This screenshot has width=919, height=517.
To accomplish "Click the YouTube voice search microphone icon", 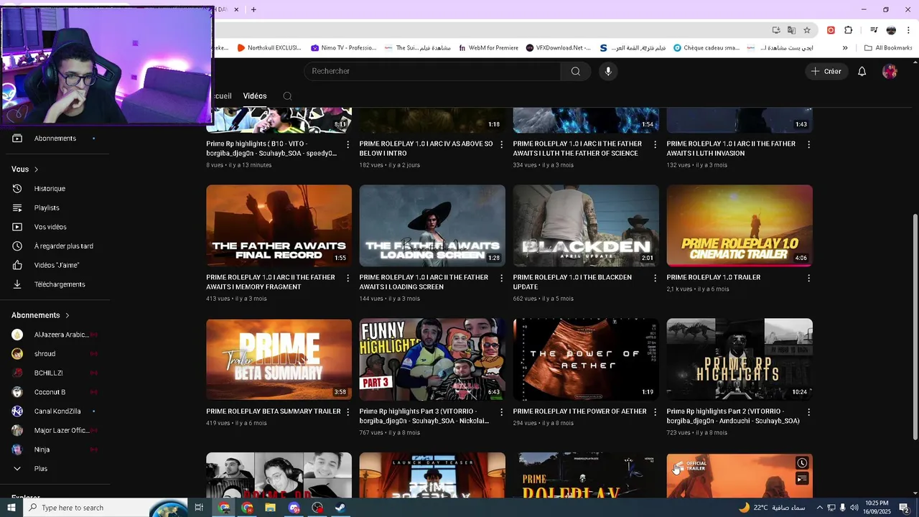I will [x=608, y=71].
